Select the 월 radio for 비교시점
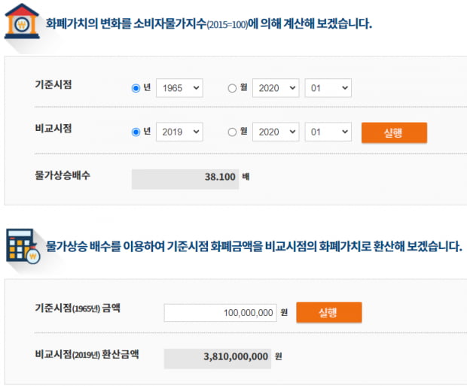Screen dimensions: 467x386 click(x=232, y=132)
